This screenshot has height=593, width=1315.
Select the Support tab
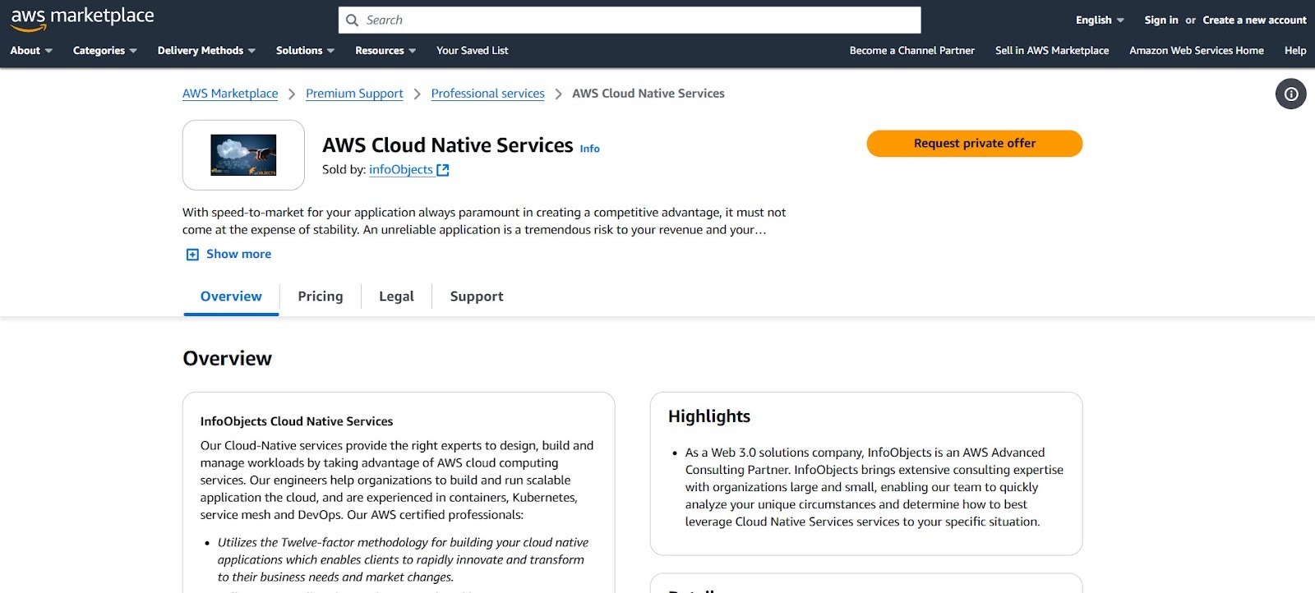pyautogui.click(x=477, y=296)
